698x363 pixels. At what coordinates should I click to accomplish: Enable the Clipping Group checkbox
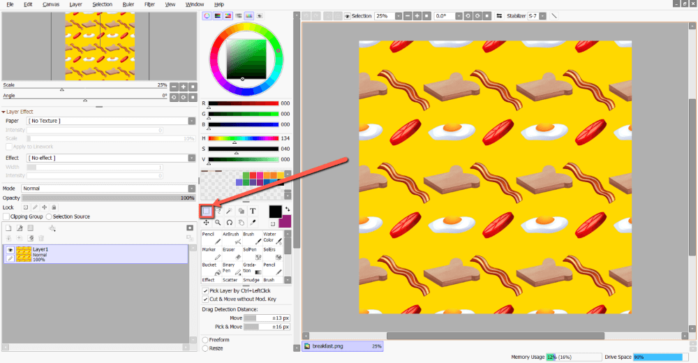click(6, 216)
